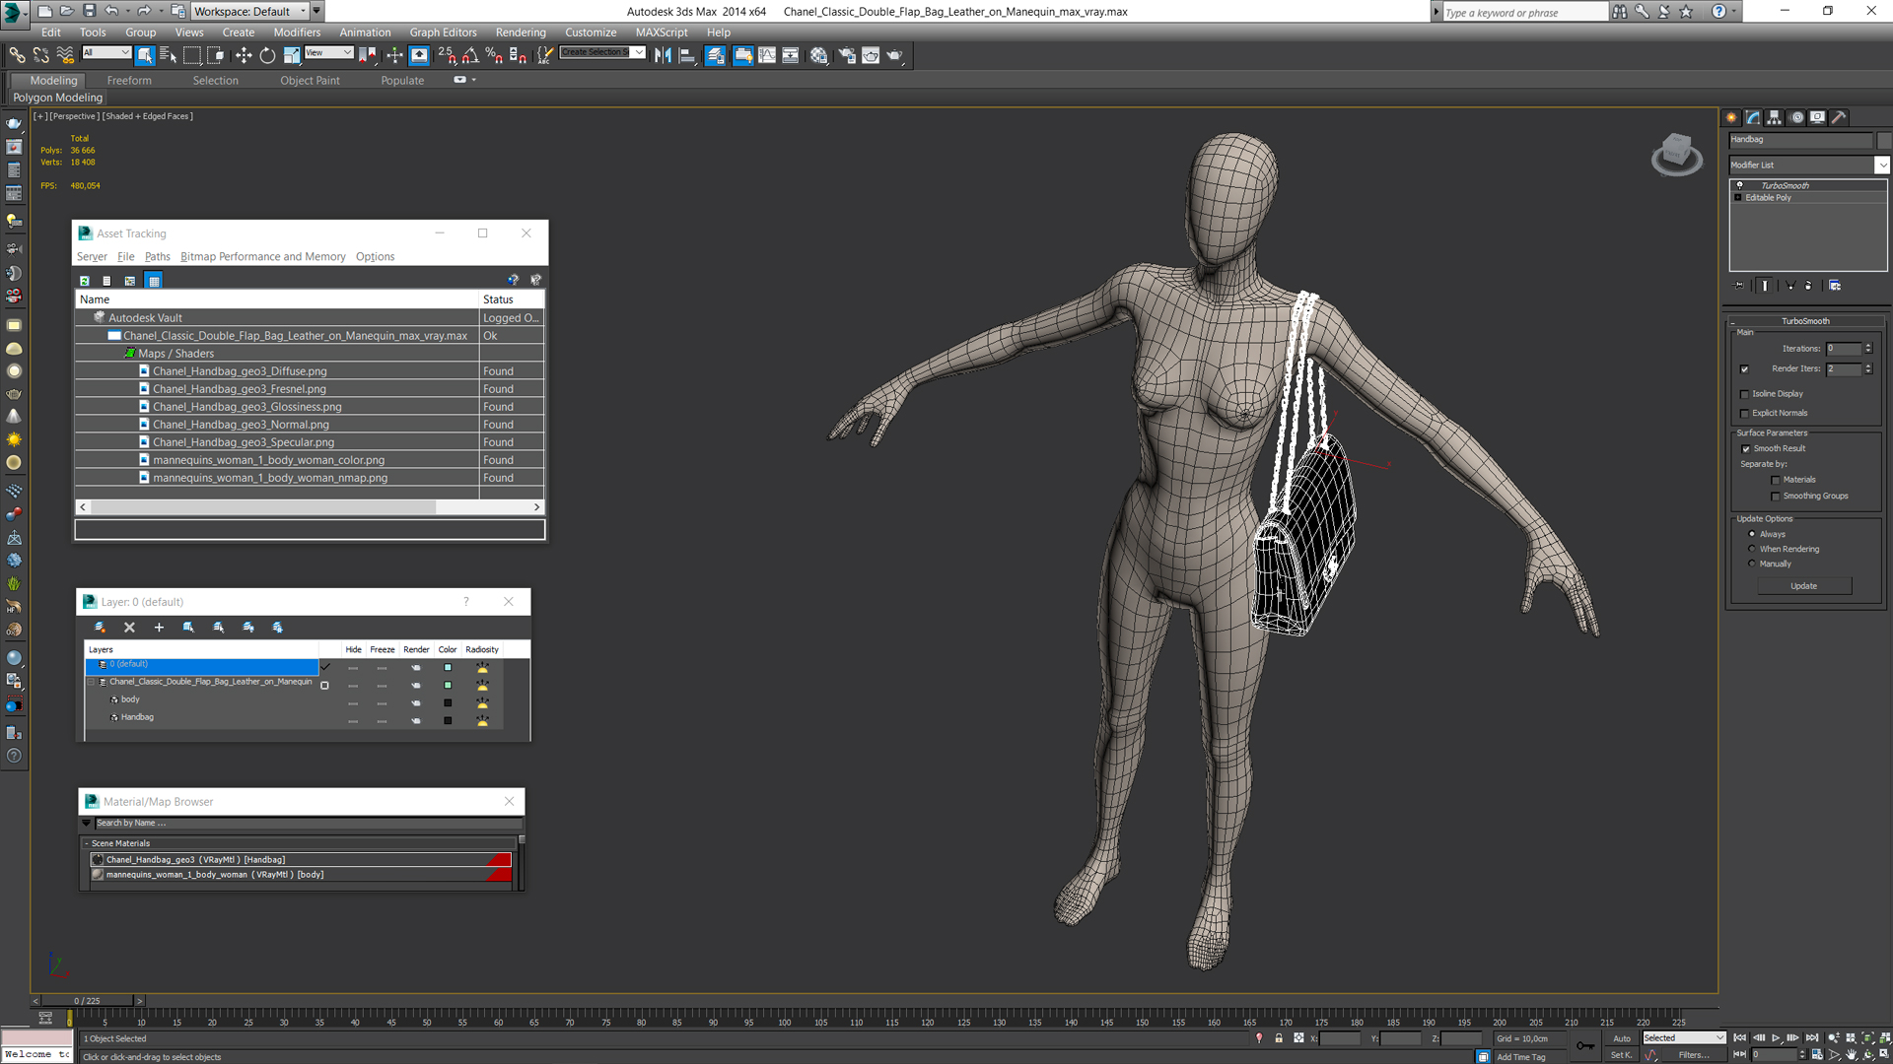This screenshot has height=1064, width=1893.
Task: Activate the Select and Link tool
Action: [17, 55]
